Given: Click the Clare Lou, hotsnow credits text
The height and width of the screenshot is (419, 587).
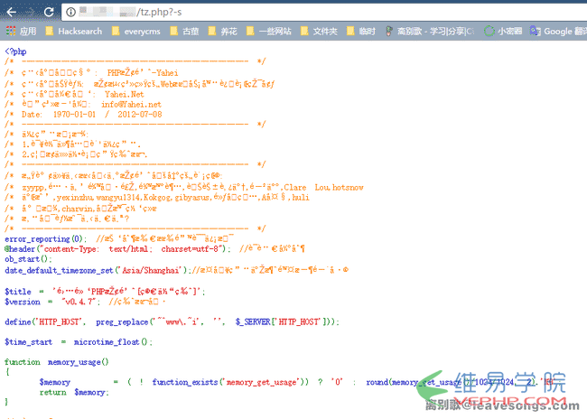Looking at the screenshot, I should point(323,187).
